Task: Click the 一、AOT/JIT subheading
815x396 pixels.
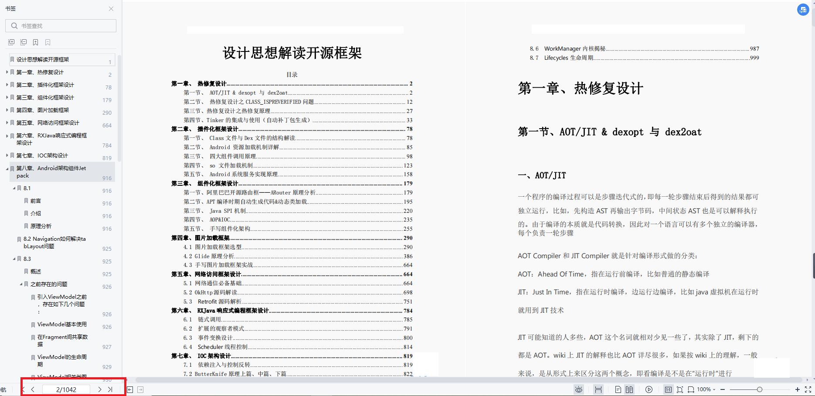Action: point(542,175)
